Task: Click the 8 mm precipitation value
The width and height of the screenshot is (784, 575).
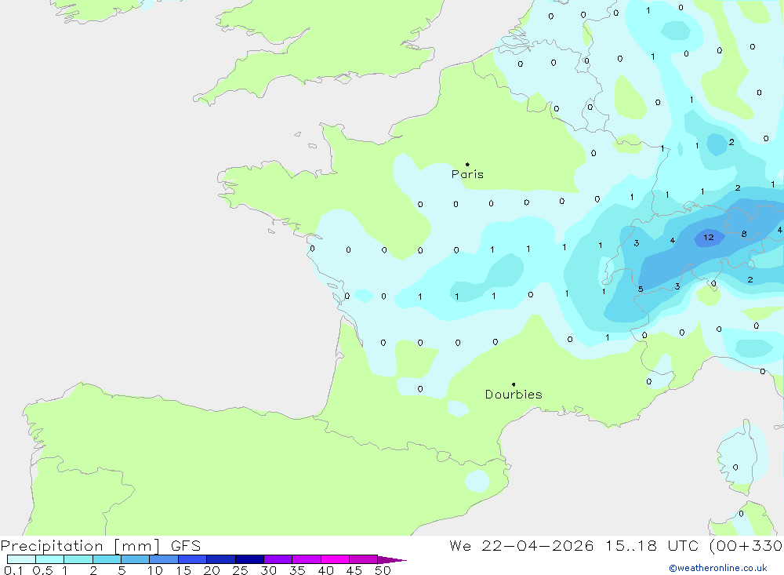Action: click(744, 234)
